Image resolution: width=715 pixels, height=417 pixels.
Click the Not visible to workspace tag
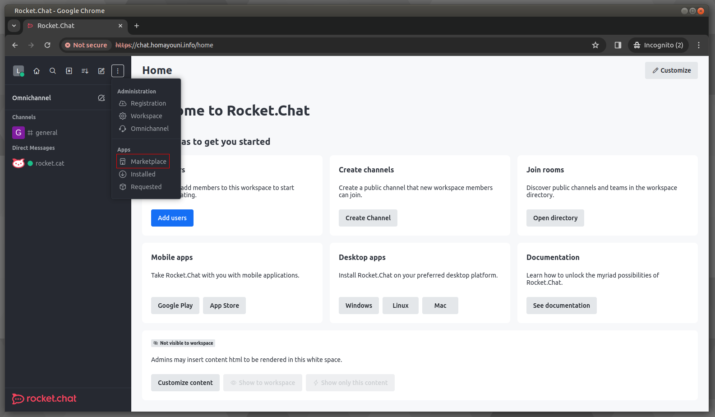pos(183,343)
